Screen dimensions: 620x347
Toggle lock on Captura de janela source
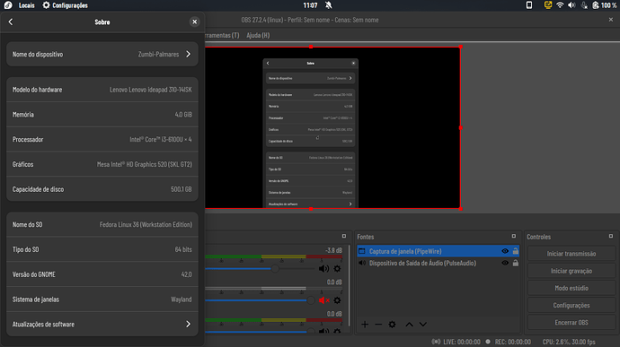click(x=516, y=251)
